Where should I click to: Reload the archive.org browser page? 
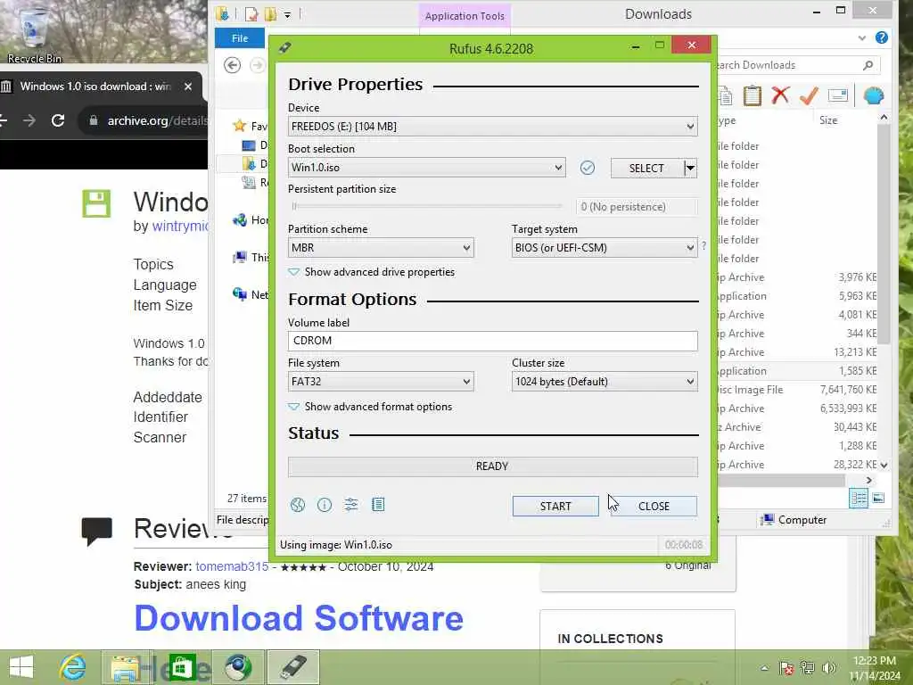(58, 120)
